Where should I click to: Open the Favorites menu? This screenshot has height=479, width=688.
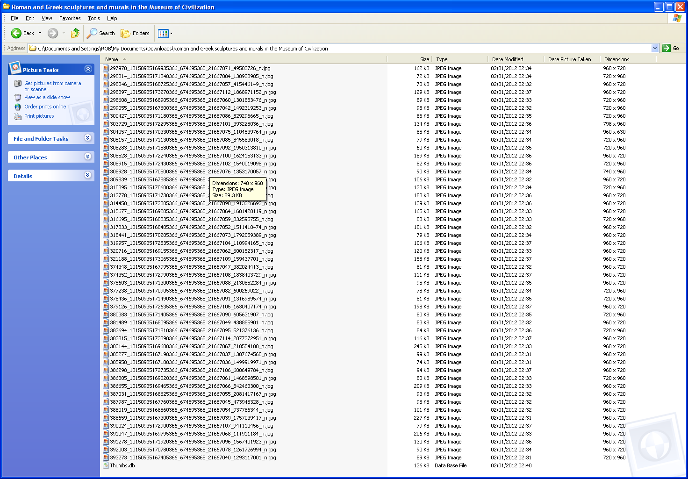(70, 18)
